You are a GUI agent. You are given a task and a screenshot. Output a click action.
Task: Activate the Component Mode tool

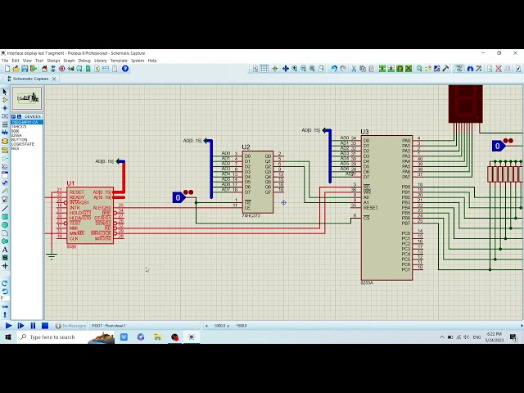click(5, 100)
